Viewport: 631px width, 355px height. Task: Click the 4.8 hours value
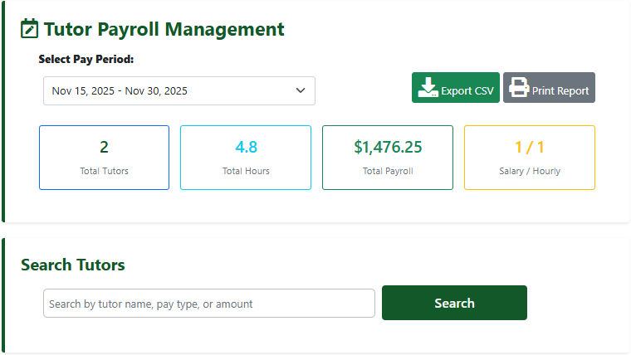pyautogui.click(x=246, y=148)
